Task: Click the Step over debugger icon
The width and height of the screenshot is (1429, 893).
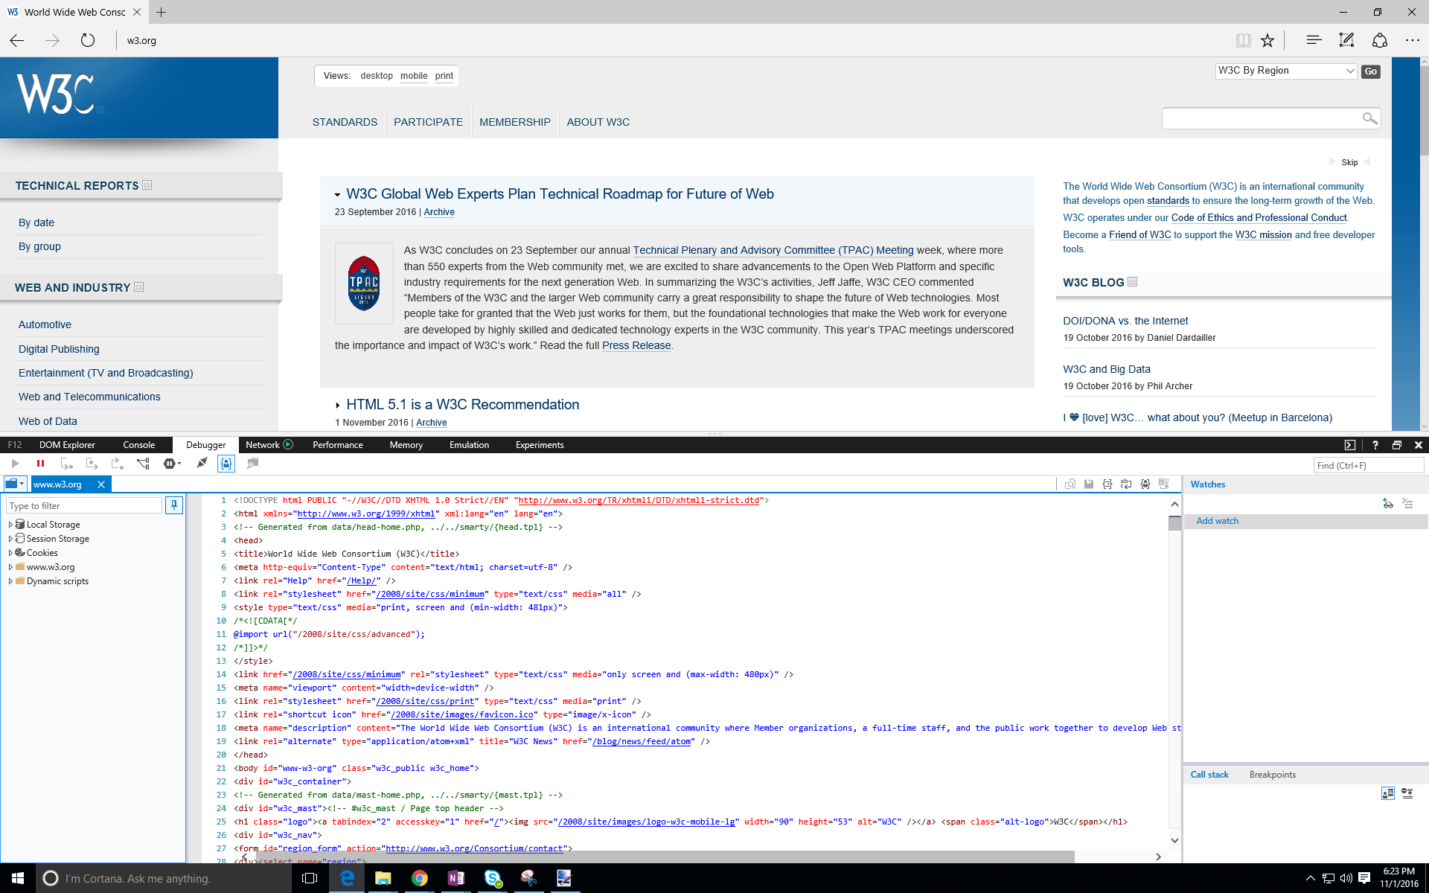Action: (x=92, y=464)
